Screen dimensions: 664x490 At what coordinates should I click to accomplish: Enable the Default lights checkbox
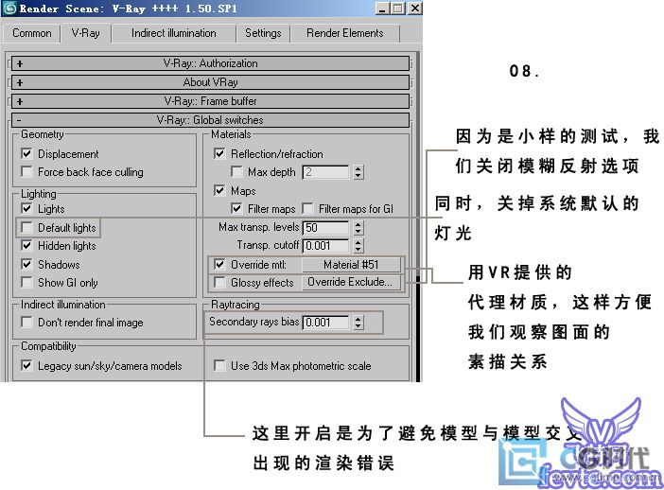tap(26, 227)
